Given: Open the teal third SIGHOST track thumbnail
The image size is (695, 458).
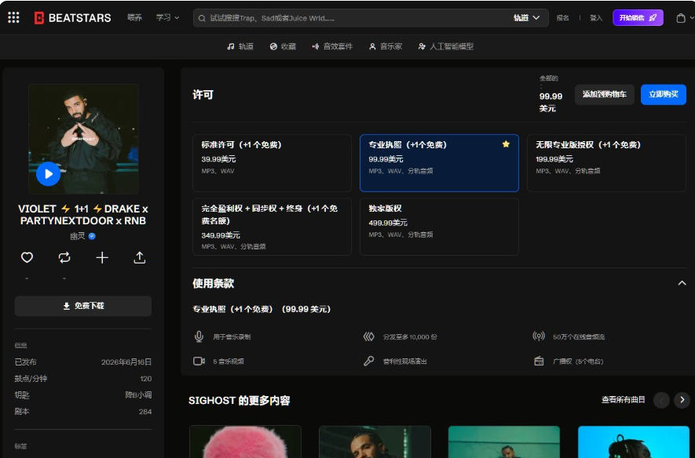Looking at the screenshot, I should 504,442.
